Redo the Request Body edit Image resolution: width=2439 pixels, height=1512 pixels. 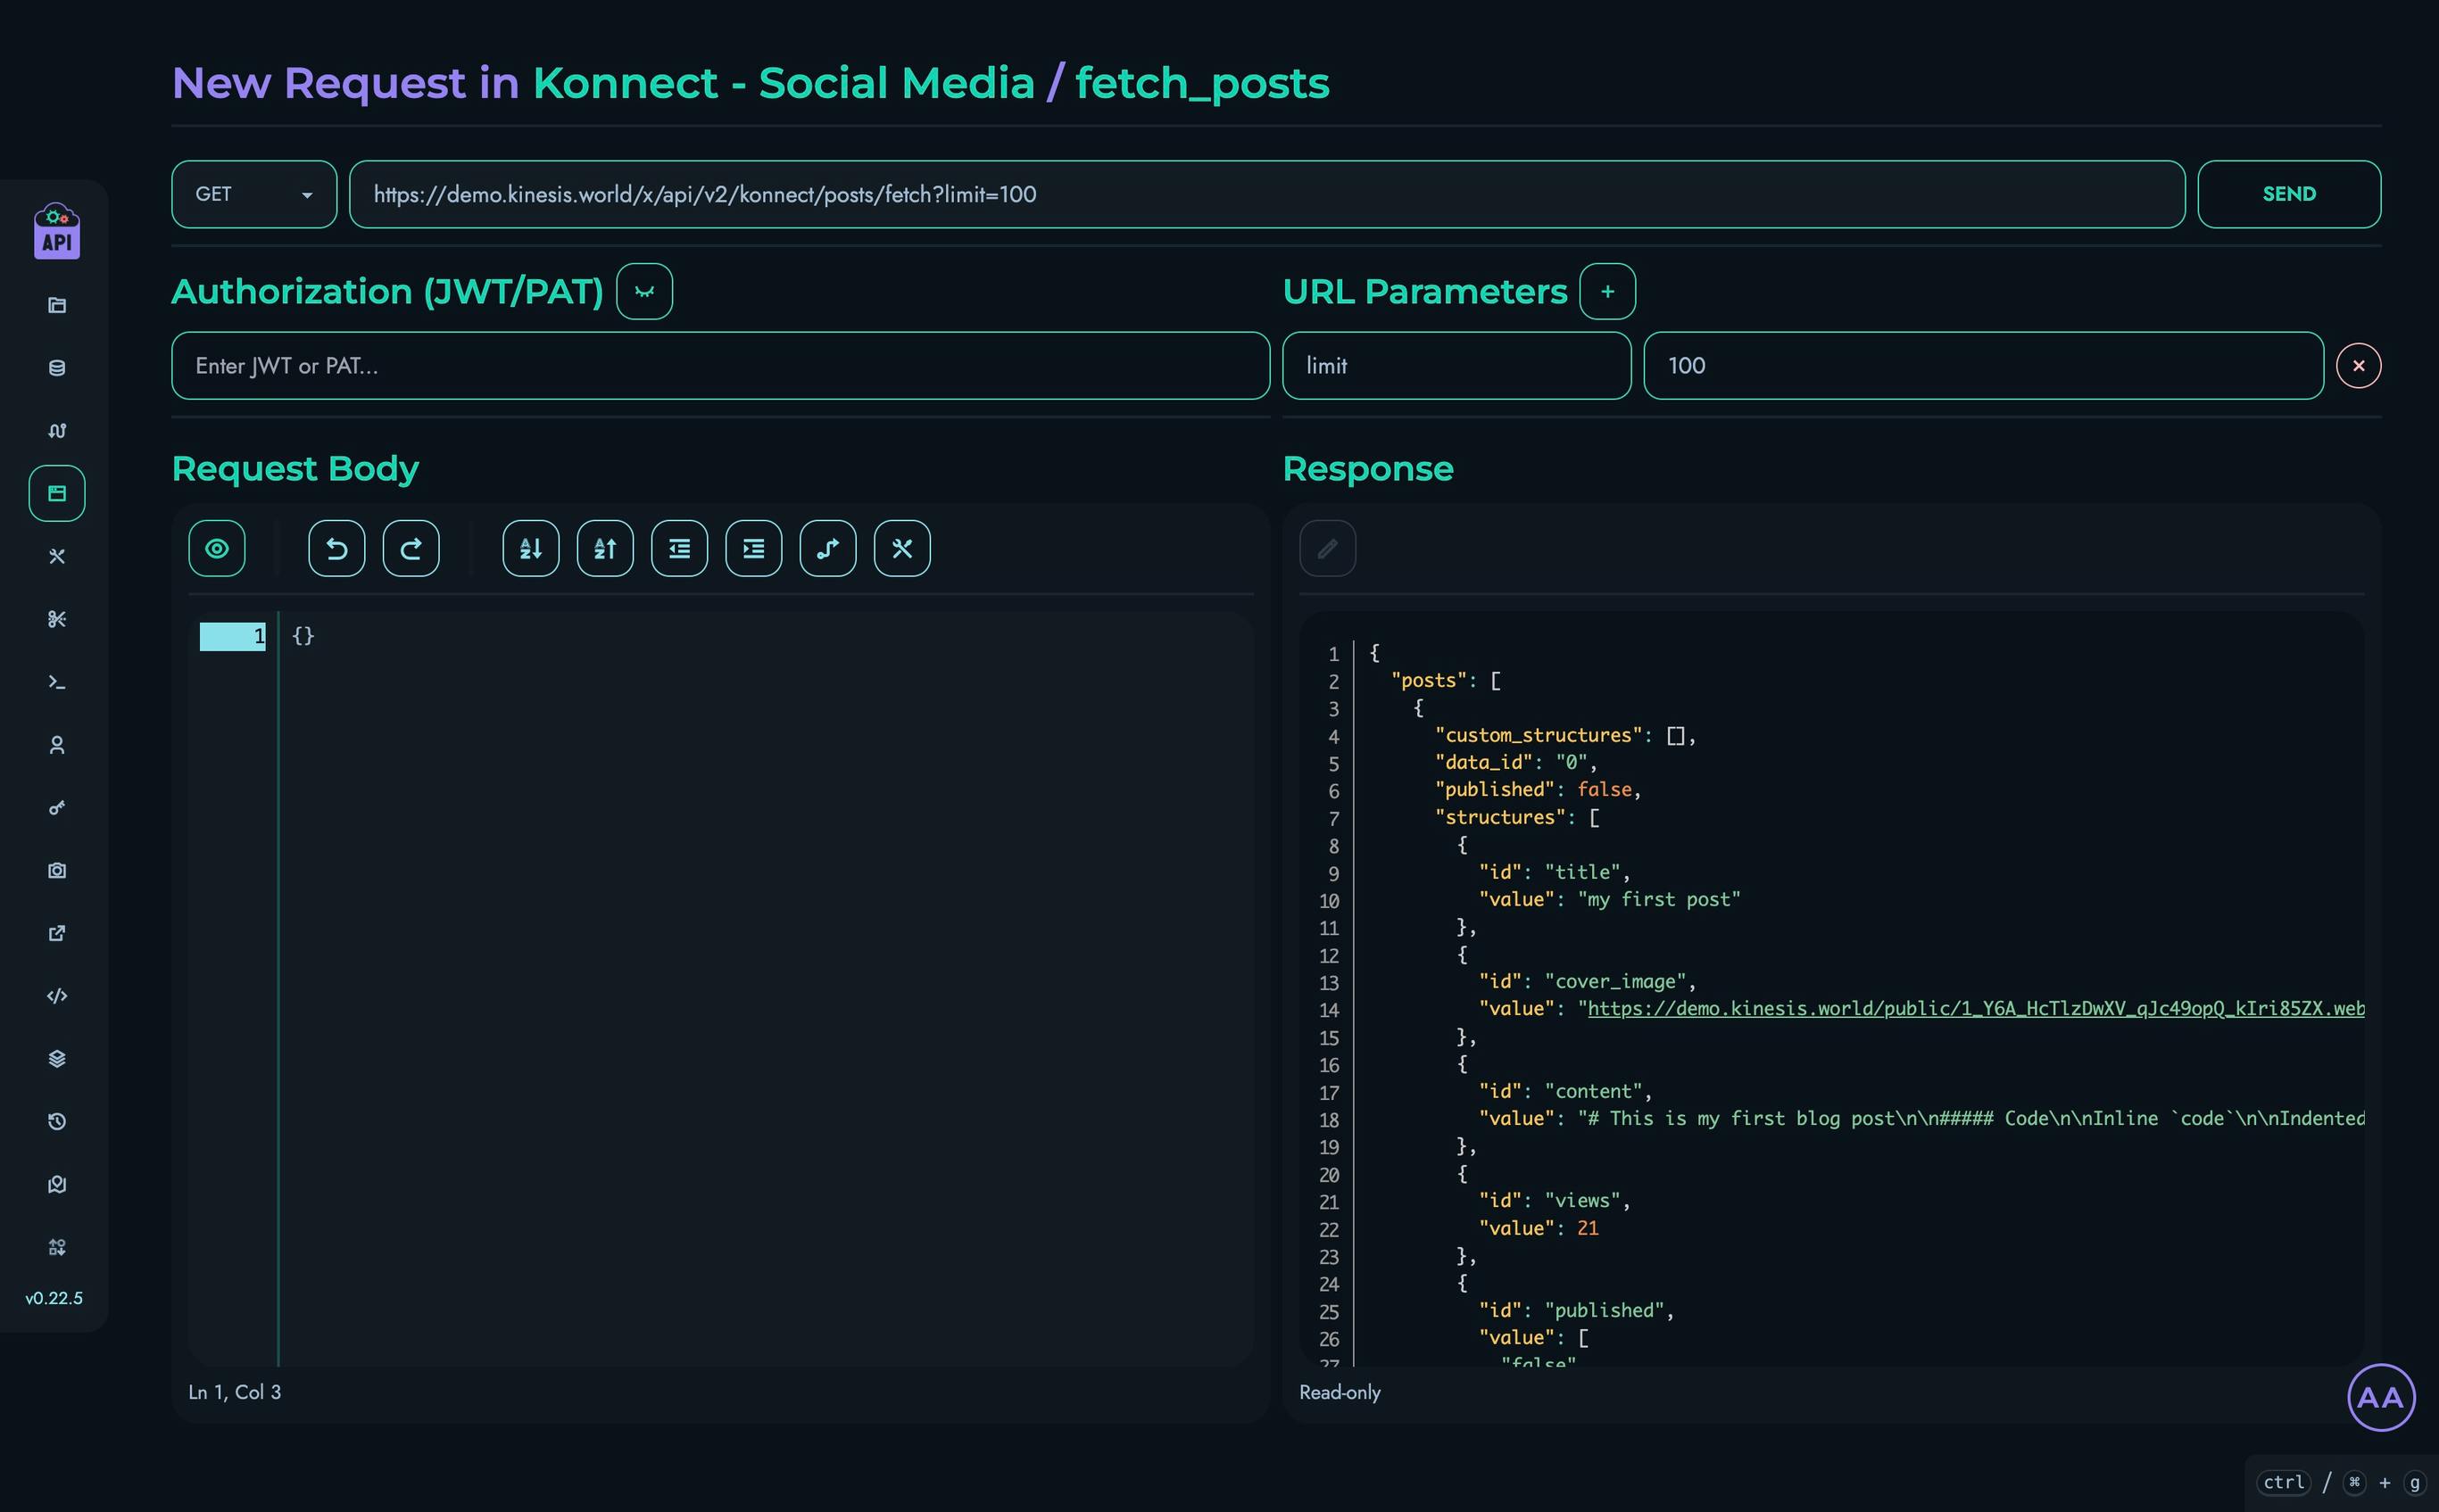pyautogui.click(x=411, y=548)
